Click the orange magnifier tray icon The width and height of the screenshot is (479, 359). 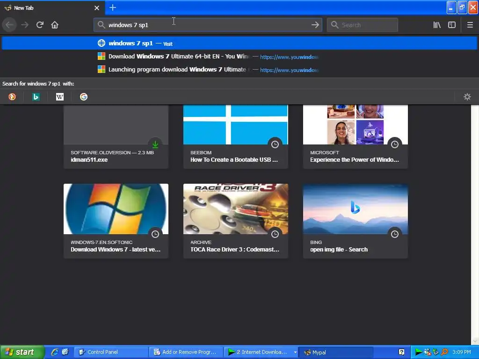coord(444,352)
